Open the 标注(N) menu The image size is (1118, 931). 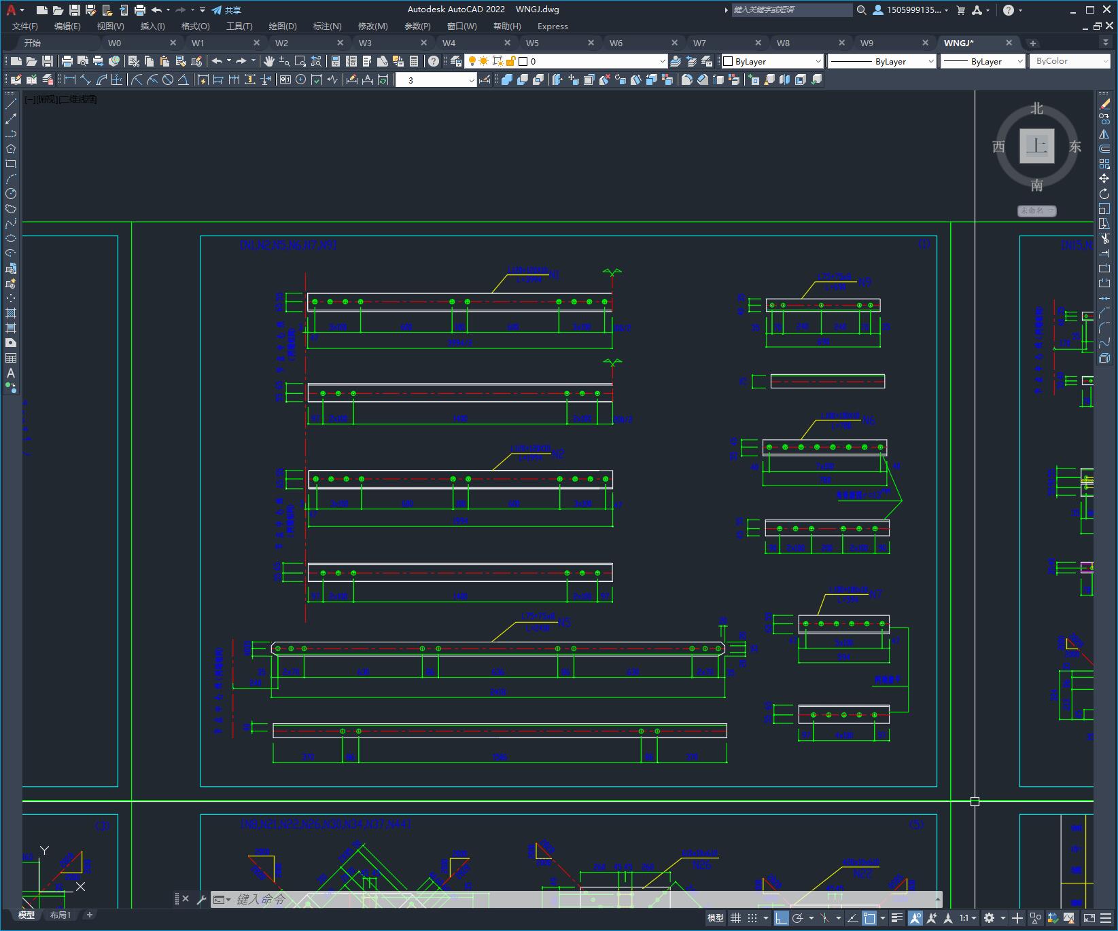click(x=327, y=26)
